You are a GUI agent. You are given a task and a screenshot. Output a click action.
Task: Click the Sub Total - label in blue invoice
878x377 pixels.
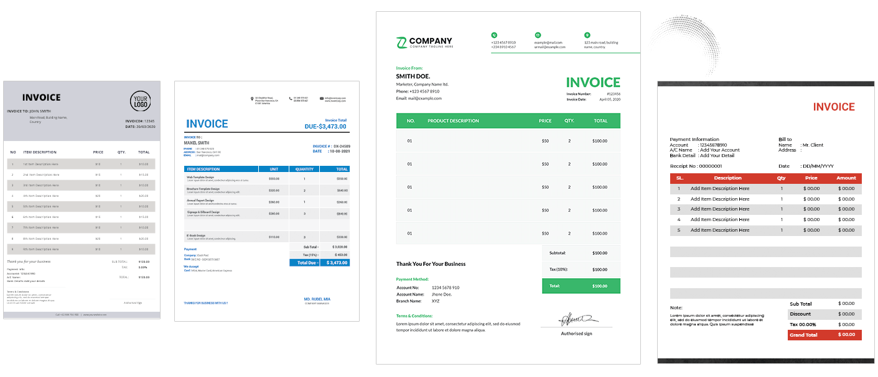click(312, 247)
